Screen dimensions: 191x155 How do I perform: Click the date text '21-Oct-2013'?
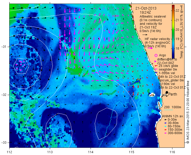coord(146,8)
